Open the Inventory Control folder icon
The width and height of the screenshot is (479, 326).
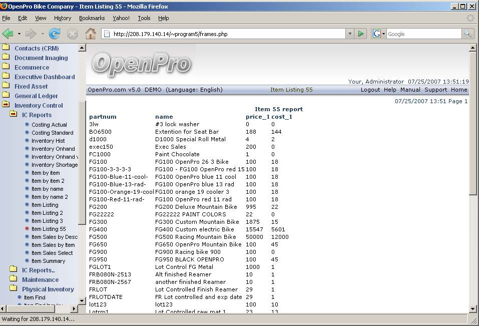pyautogui.click(x=6, y=105)
